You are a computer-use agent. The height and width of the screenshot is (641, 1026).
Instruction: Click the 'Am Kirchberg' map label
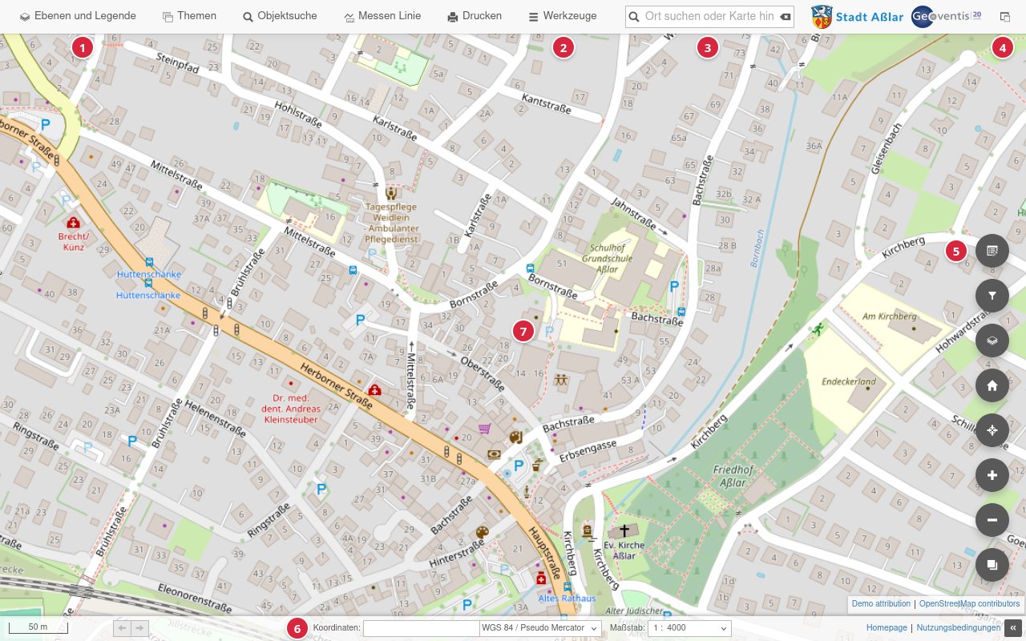point(889,316)
